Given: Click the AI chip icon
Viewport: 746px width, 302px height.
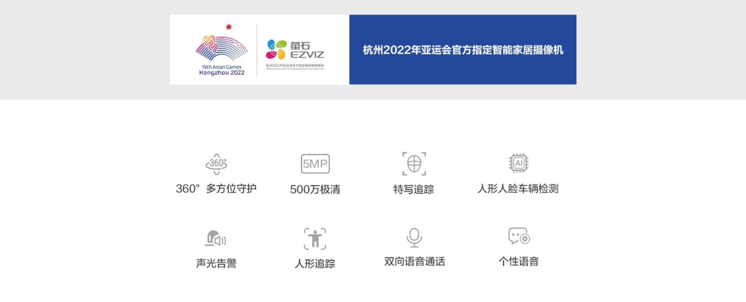Looking at the screenshot, I should 518,163.
